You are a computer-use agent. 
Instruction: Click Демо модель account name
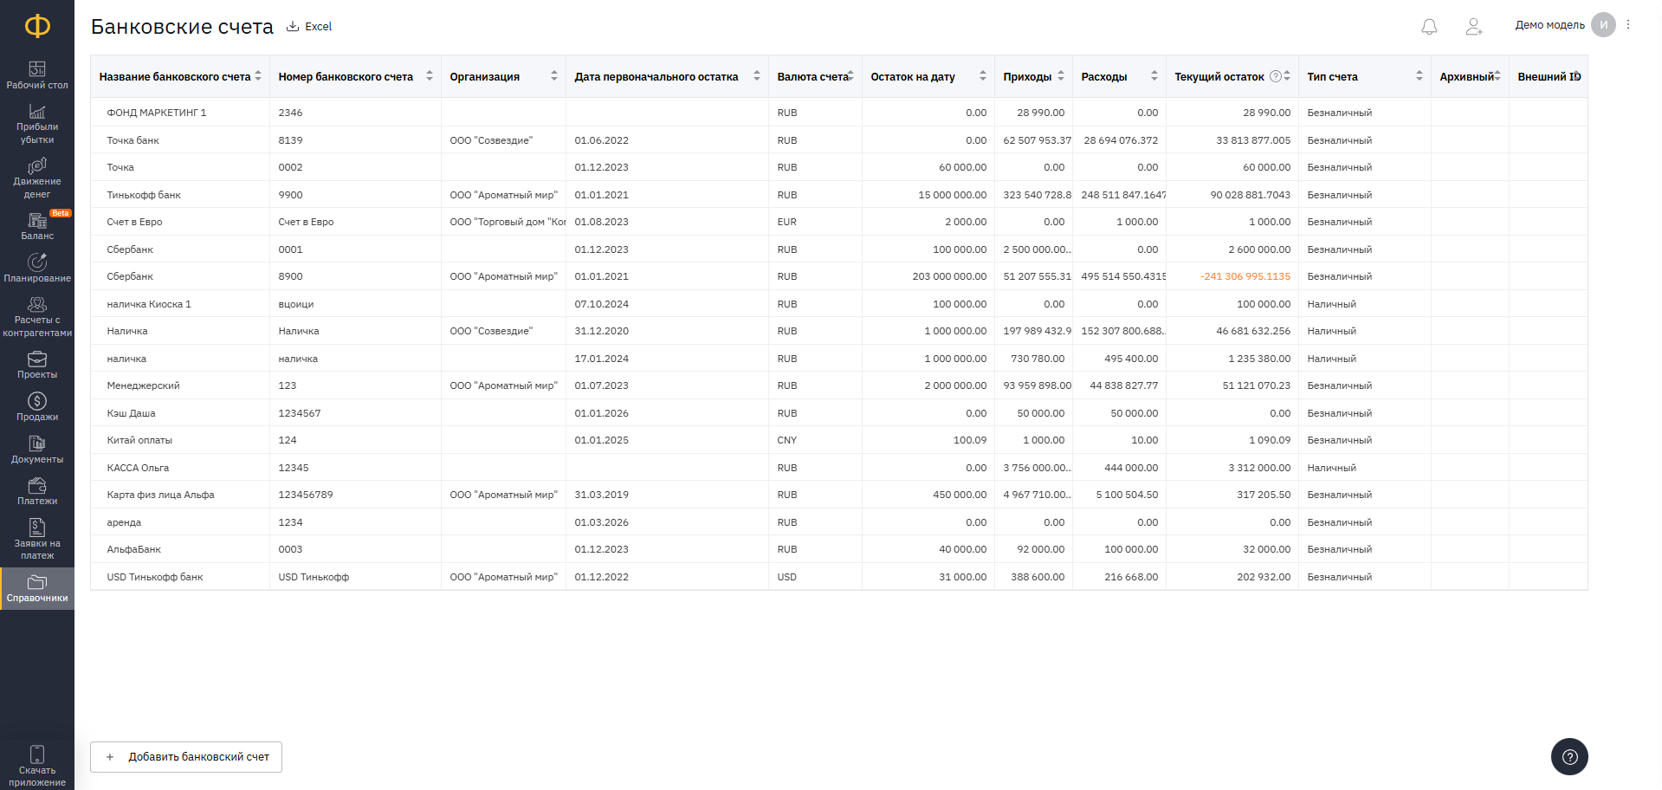click(x=1549, y=25)
